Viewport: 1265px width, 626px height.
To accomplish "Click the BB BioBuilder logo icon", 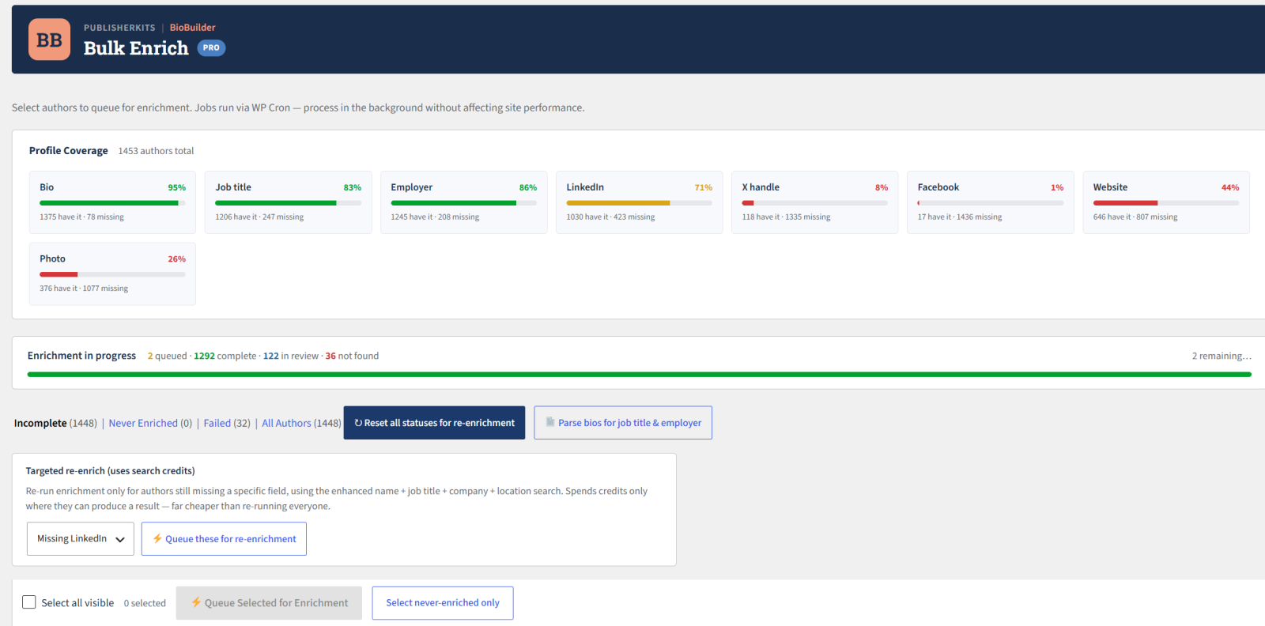I will click(x=49, y=40).
